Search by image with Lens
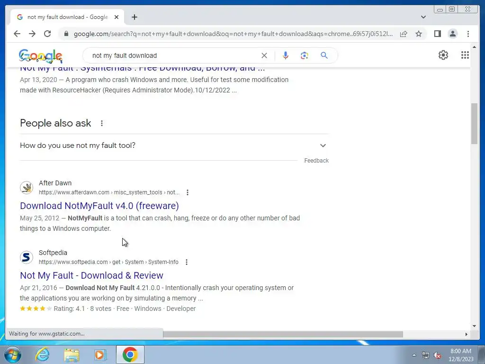Viewport: 485px width, 364px height. pyautogui.click(x=305, y=55)
